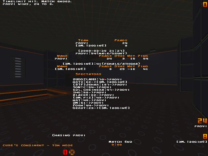
Task: Select the Team column header
Action: coord(83,40)
